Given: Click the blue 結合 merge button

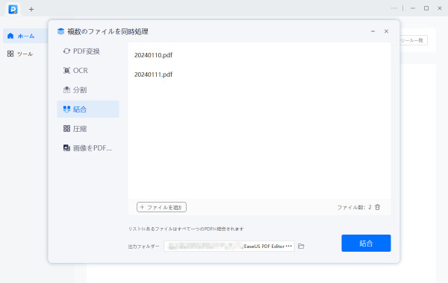Looking at the screenshot, I should click(x=366, y=243).
